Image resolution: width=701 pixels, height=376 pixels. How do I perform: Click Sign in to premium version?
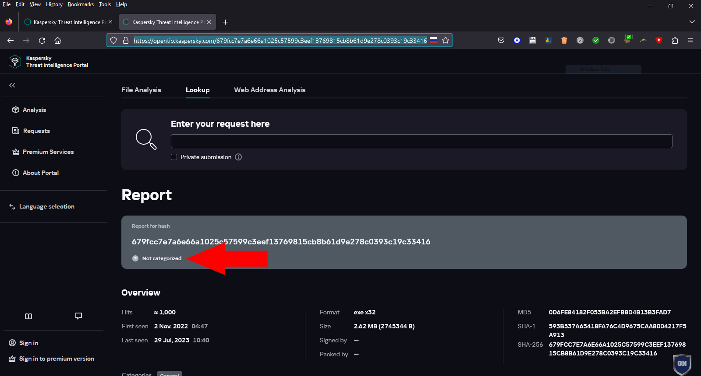click(57, 359)
